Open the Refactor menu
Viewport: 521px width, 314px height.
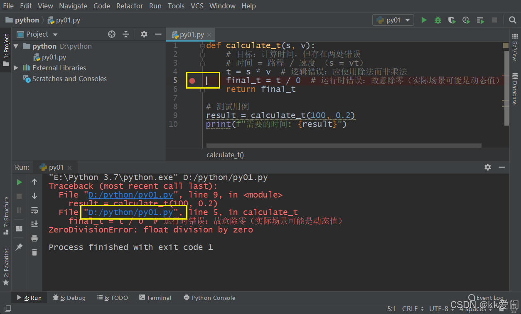[x=129, y=6]
